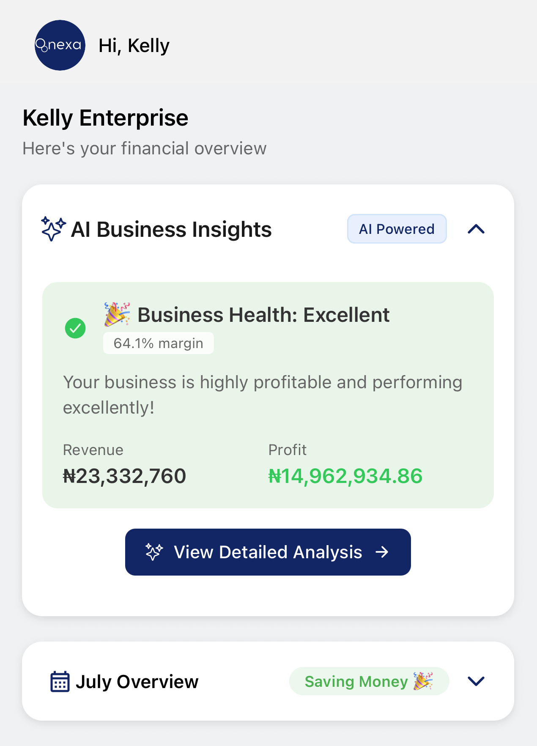Screen dimensions: 537x746
Task: Click the Kelly Enterprise business name
Action: (105, 118)
